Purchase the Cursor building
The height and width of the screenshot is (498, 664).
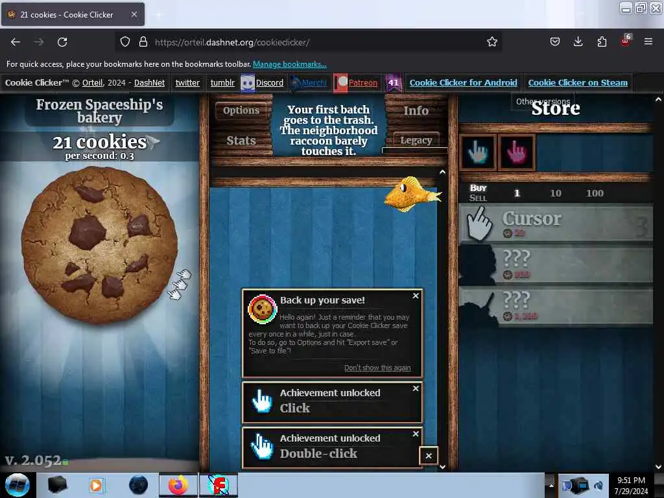point(556,223)
